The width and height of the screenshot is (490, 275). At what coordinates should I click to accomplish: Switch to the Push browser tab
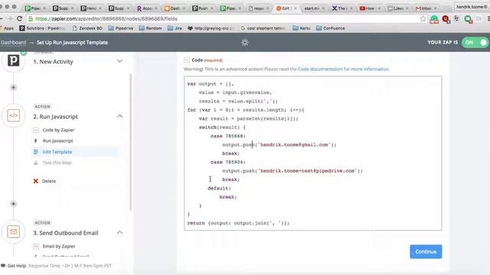(x=202, y=8)
